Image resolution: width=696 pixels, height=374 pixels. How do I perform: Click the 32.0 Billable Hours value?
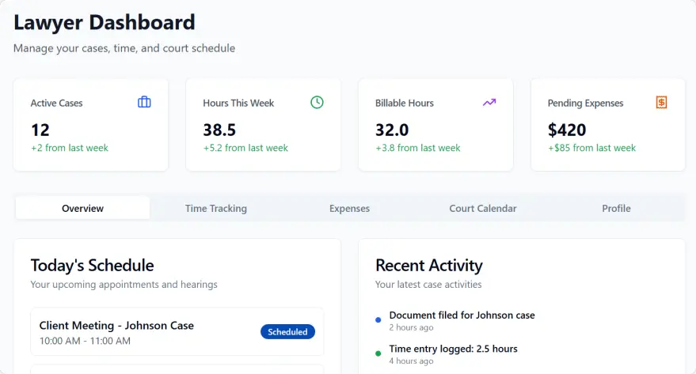tap(392, 130)
